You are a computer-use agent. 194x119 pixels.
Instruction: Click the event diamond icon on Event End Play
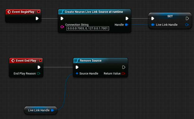13,60
